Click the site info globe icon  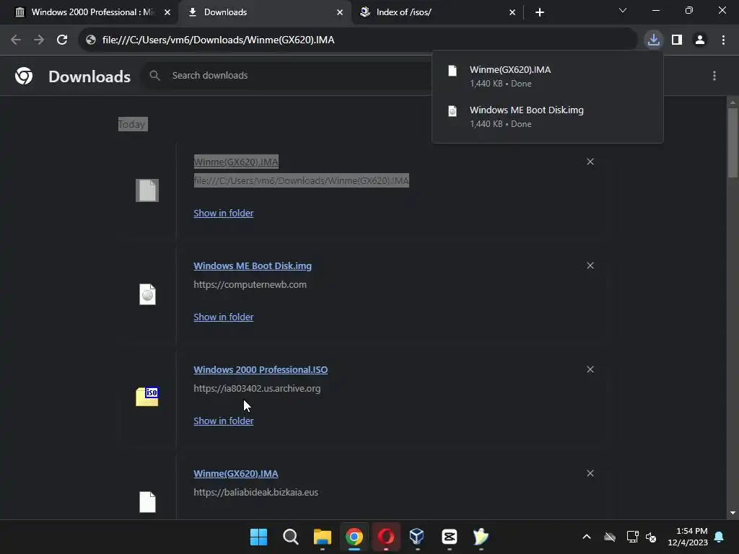(x=91, y=40)
